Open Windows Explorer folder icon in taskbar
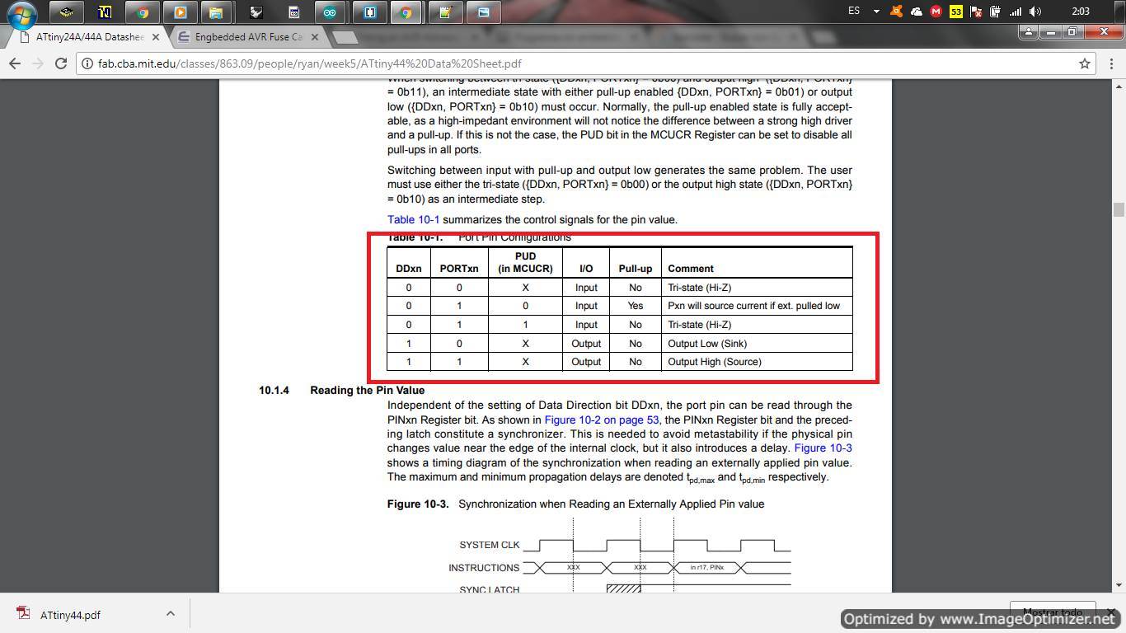Viewport: 1126px width, 633px height. click(x=215, y=12)
